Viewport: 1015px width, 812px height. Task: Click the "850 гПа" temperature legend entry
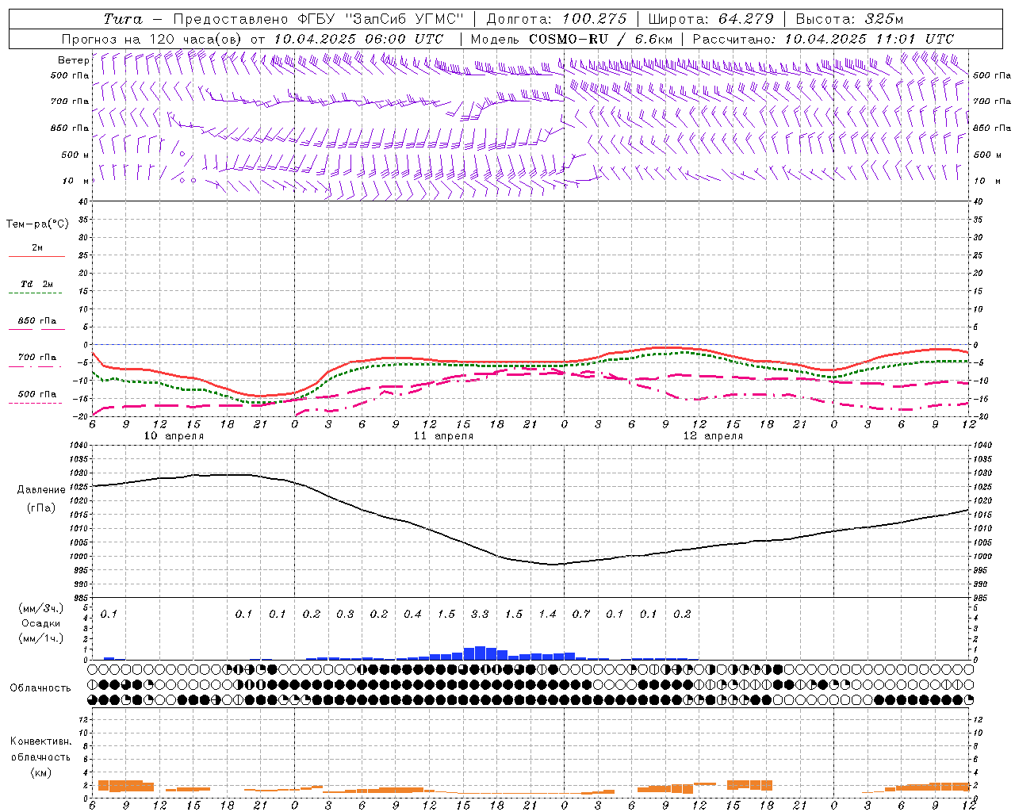[x=37, y=321]
